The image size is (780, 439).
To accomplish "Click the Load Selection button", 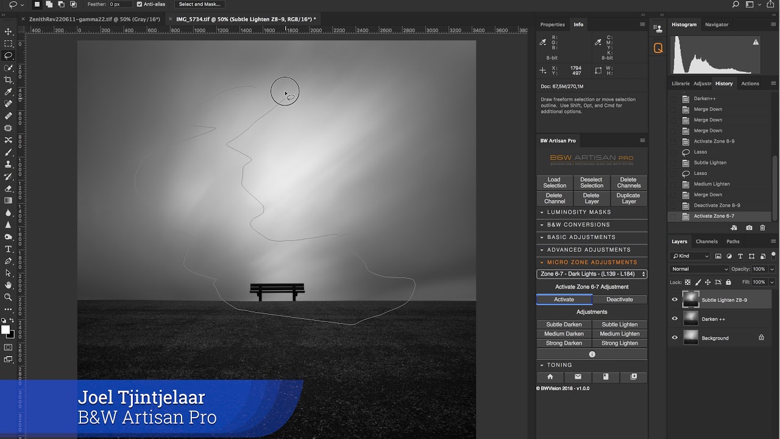I will [555, 183].
